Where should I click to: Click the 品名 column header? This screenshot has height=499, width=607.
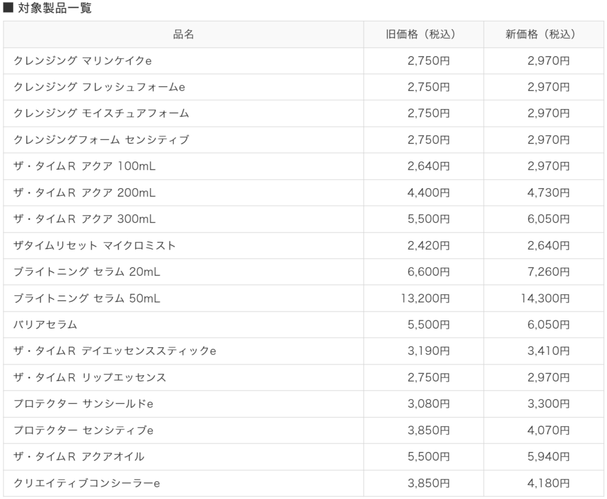(x=183, y=34)
